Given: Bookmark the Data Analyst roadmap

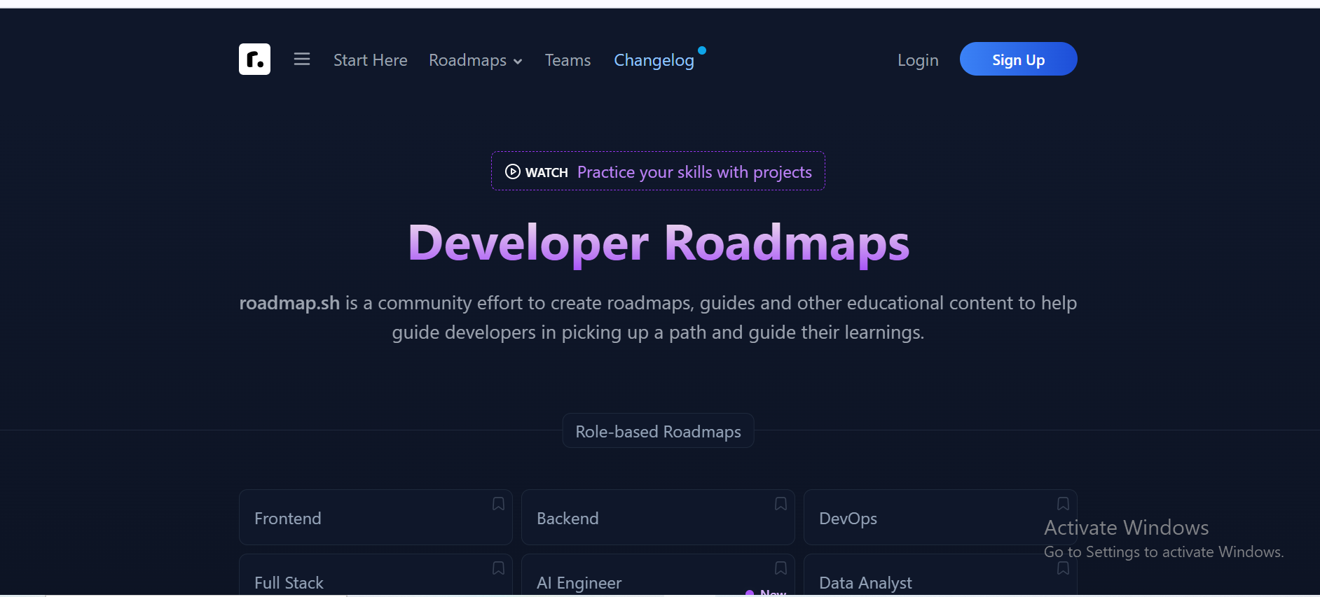Looking at the screenshot, I should [x=1063, y=568].
